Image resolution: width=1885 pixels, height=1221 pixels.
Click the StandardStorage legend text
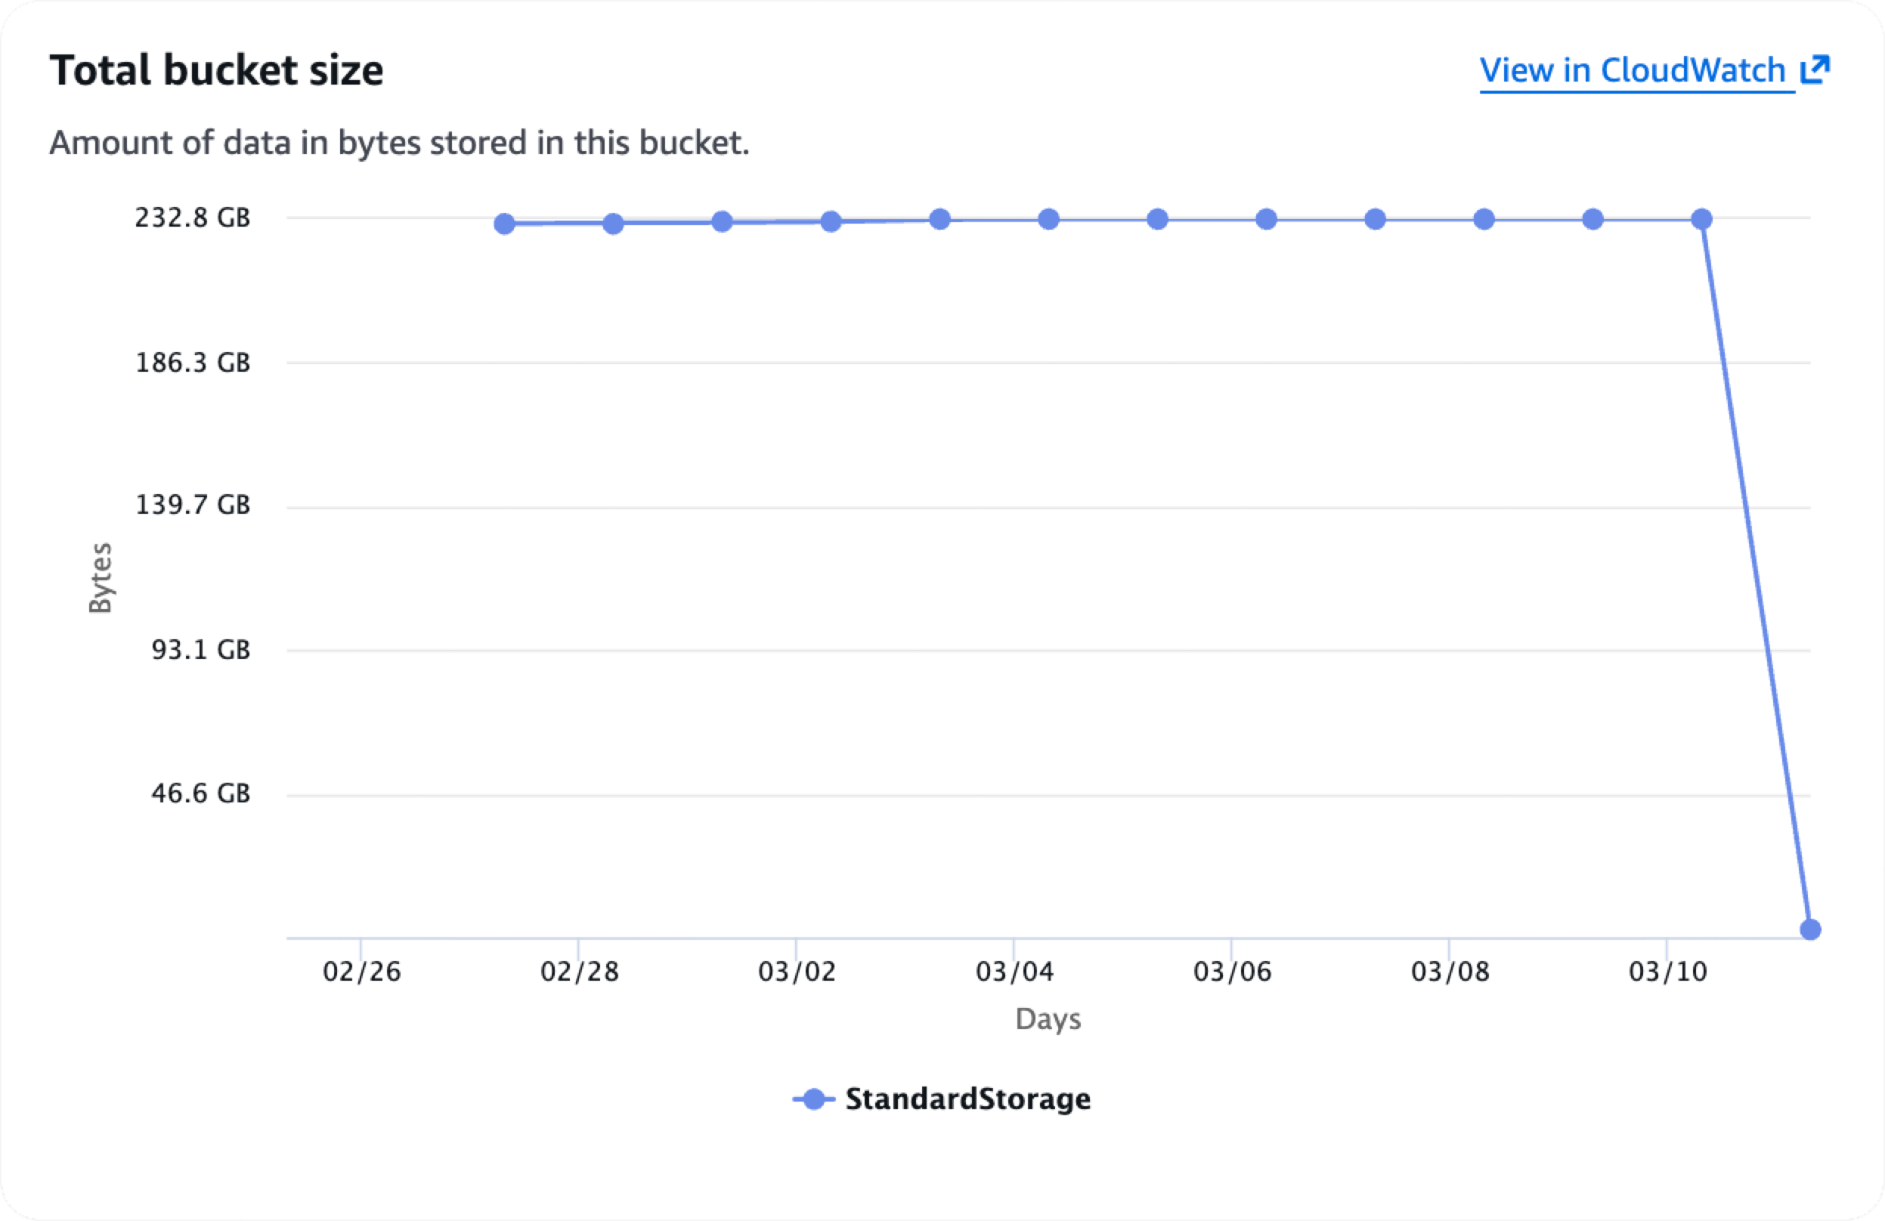pos(968,1099)
